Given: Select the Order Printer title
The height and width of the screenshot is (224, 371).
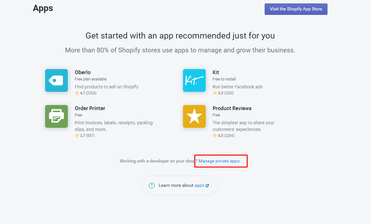Looking at the screenshot, I should point(90,108).
